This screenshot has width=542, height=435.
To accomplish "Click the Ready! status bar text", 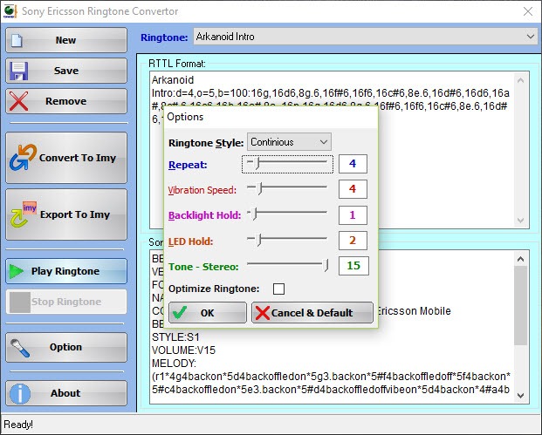I will click(x=18, y=425).
